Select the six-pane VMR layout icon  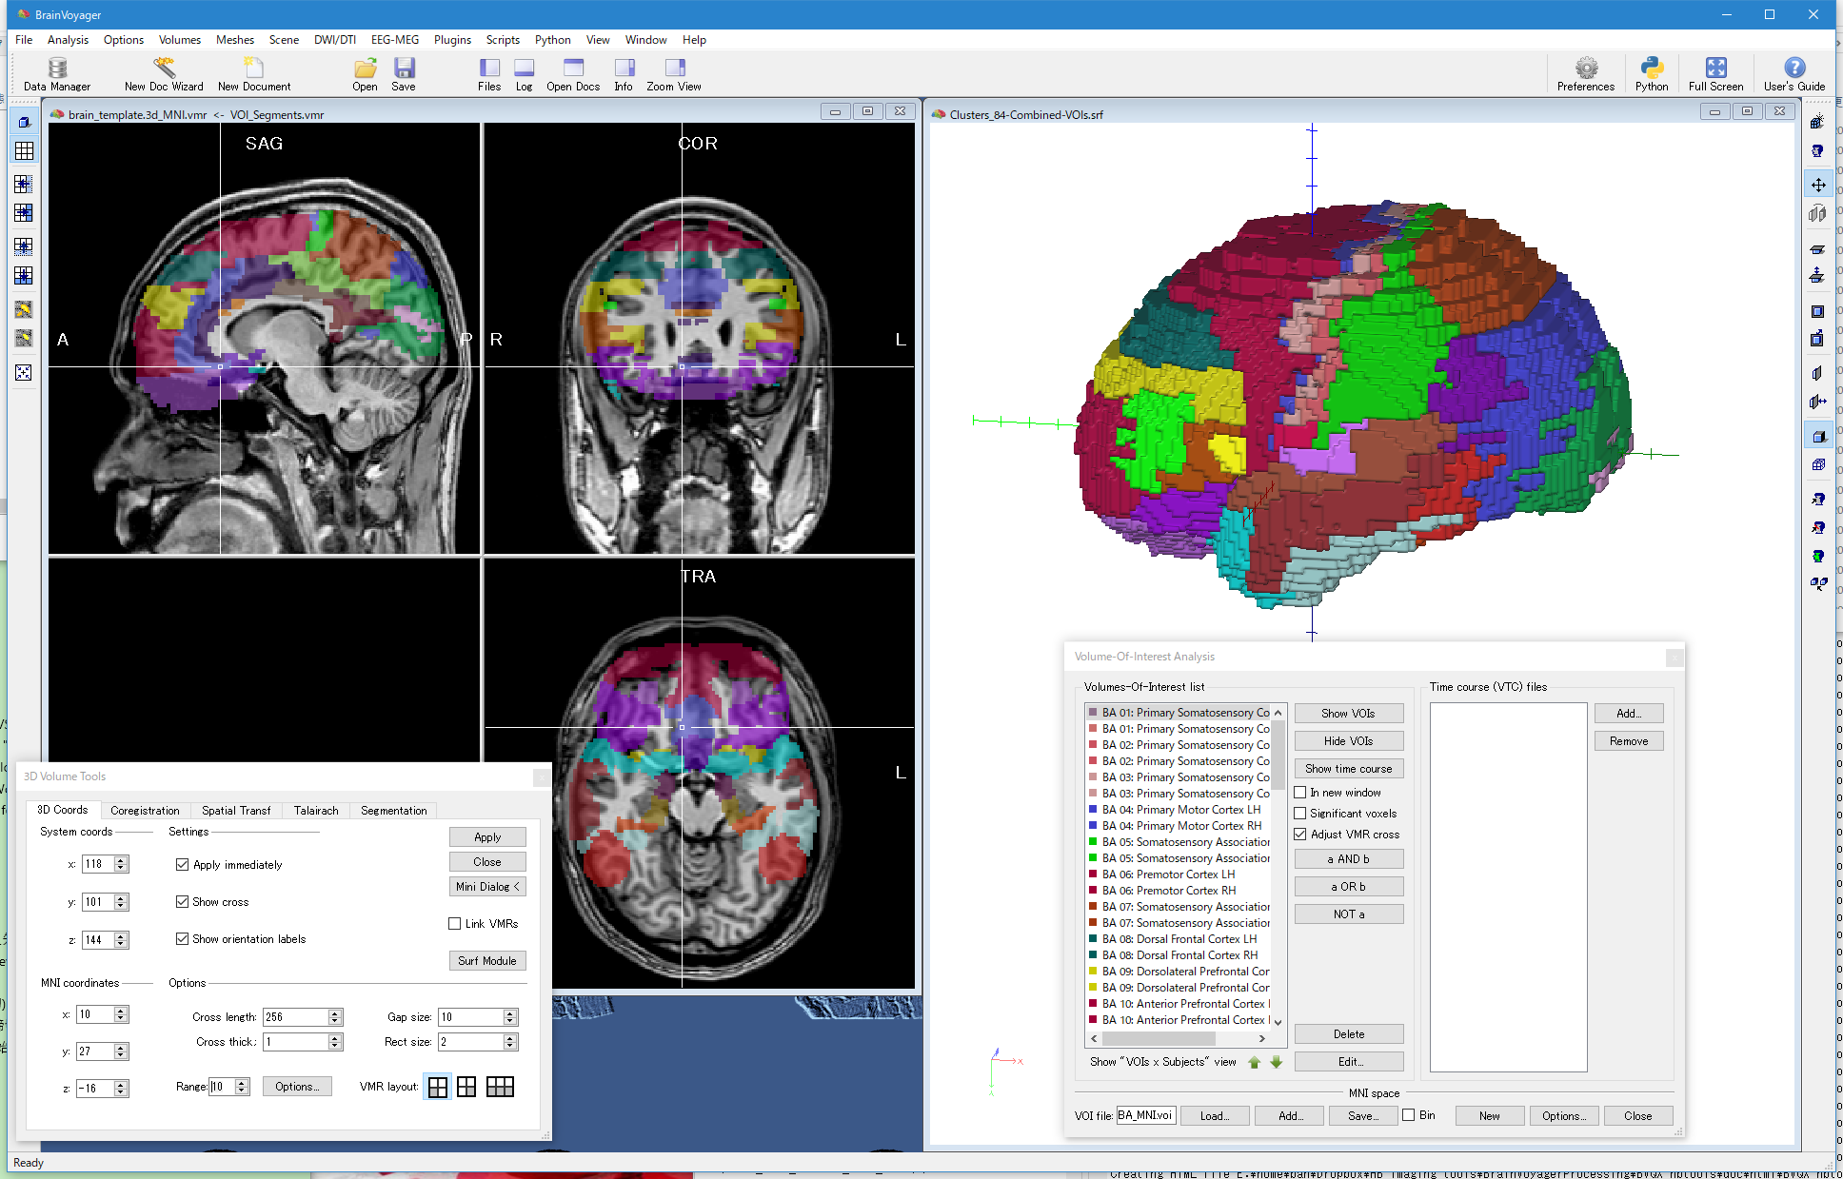(x=500, y=1087)
